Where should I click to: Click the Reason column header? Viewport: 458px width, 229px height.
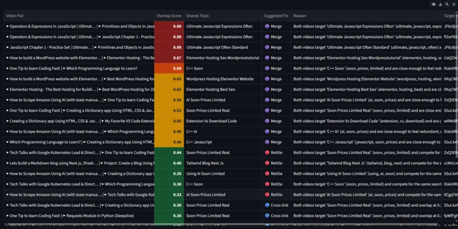367,16
